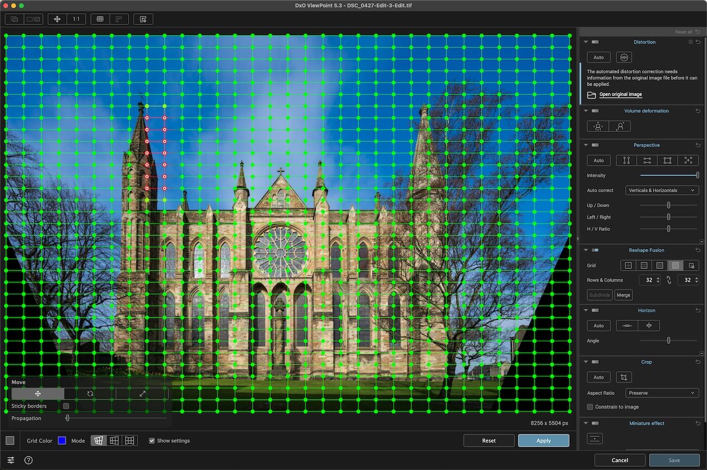The height and width of the screenshot is (470, 707).
Task: Choose the warped grid display mode
Action: click(x=98, y=441)
